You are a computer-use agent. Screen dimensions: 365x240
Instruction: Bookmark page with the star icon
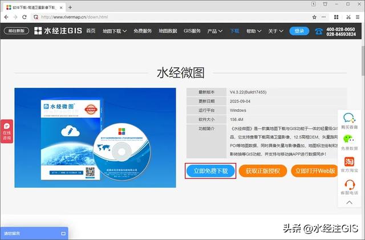(314, 17)
